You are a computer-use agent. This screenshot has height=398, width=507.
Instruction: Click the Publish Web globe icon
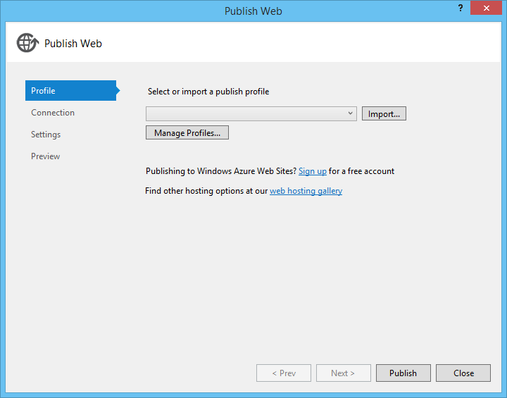(x=27, y=43)
